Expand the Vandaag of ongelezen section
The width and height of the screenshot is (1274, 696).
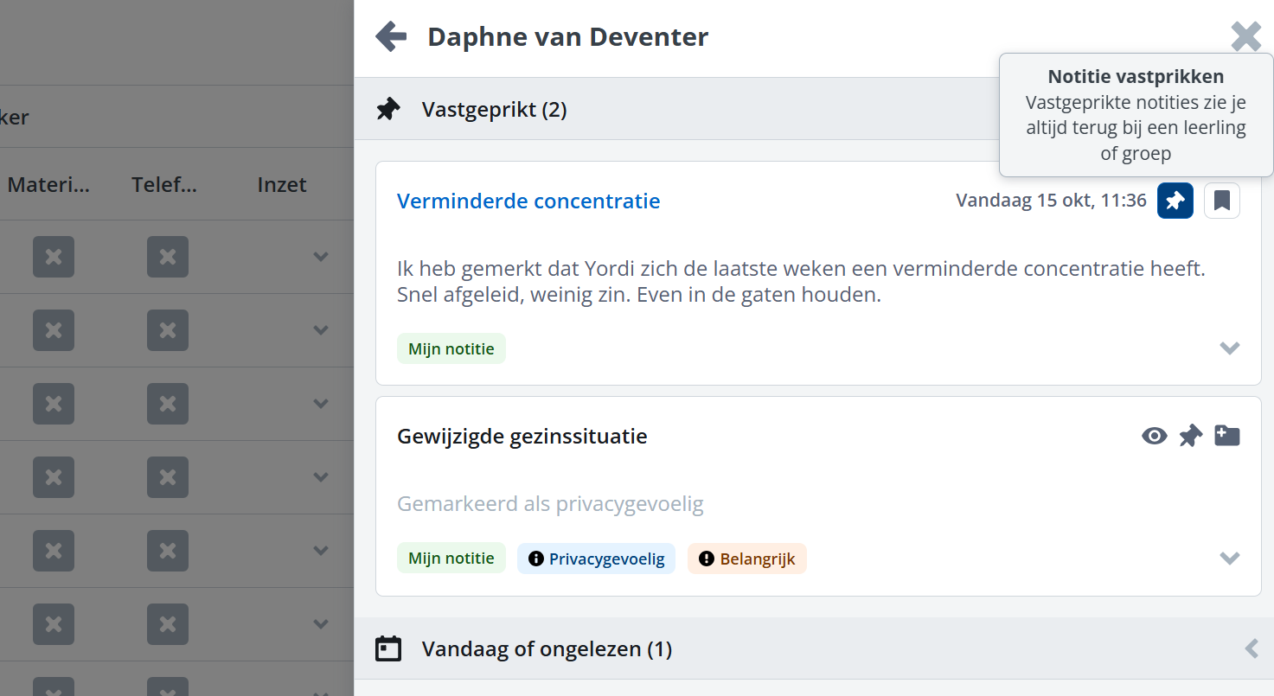1251,648
